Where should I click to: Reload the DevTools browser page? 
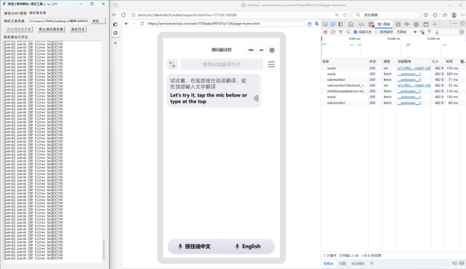point(123,15)
